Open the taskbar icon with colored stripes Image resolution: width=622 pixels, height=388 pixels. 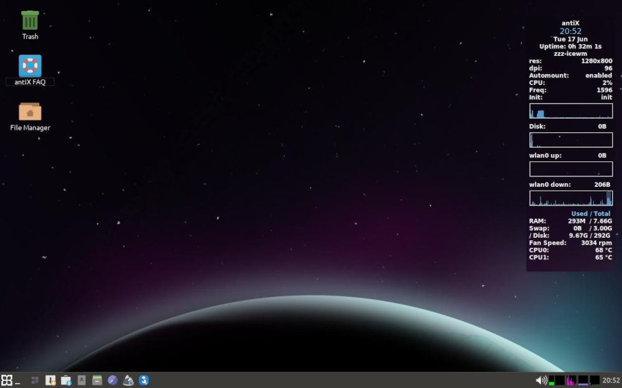[x=96, y=380]
